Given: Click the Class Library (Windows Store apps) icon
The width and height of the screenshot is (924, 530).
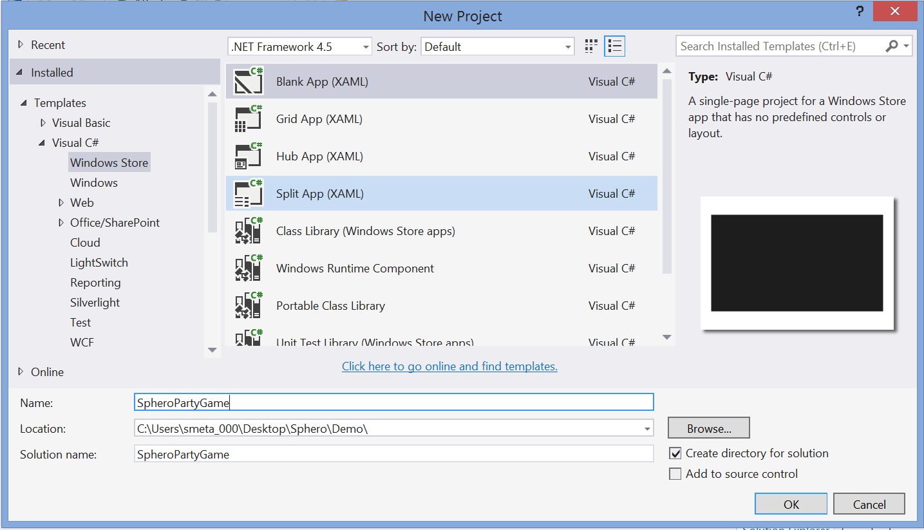Looking at the screenshot, I should pos(249,231).
